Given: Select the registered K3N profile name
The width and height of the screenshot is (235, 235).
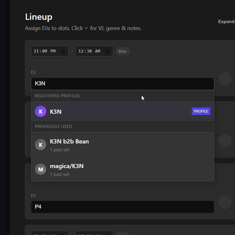Looking at the screenshot, I should pyautogui.click(x=56, y=112).
